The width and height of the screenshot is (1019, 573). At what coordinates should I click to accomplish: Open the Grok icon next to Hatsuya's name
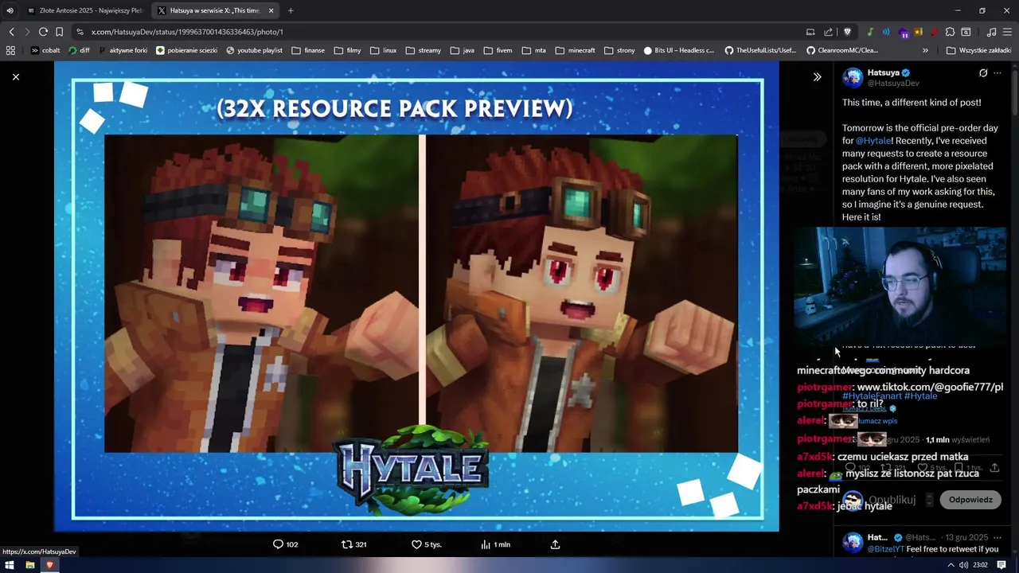(x=983, y=73)
